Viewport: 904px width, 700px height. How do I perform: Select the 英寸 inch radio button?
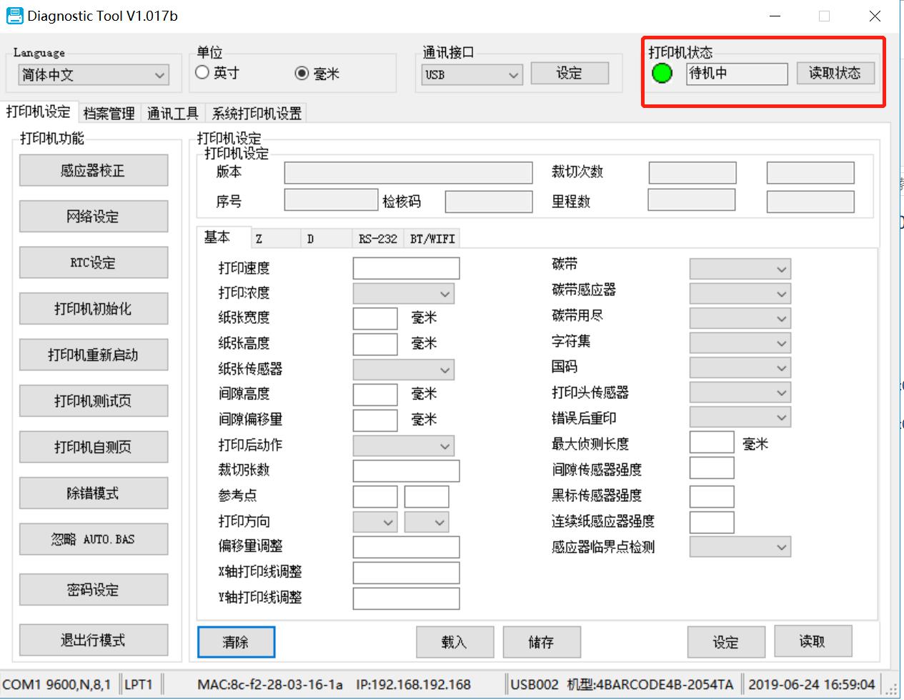click(201, 72)
